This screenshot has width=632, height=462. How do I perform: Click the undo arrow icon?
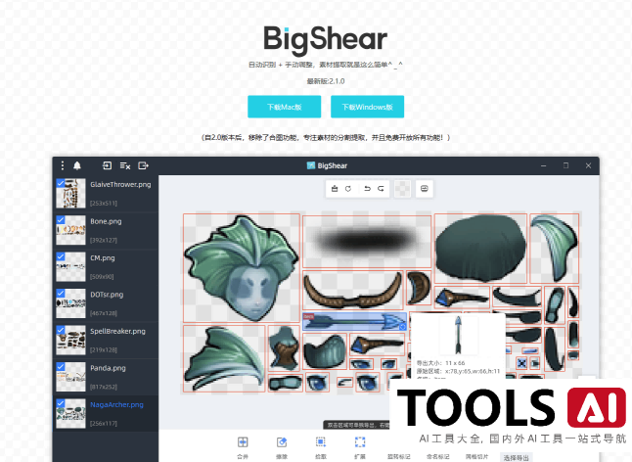(367, 189)
